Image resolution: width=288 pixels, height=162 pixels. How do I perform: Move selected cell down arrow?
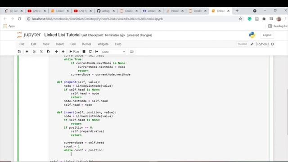coord(63,52)
